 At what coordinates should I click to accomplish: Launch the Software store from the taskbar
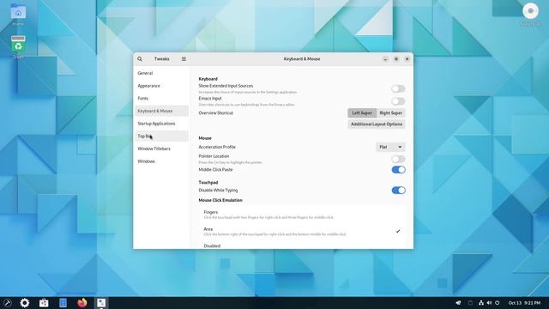[x=44, y=303]
